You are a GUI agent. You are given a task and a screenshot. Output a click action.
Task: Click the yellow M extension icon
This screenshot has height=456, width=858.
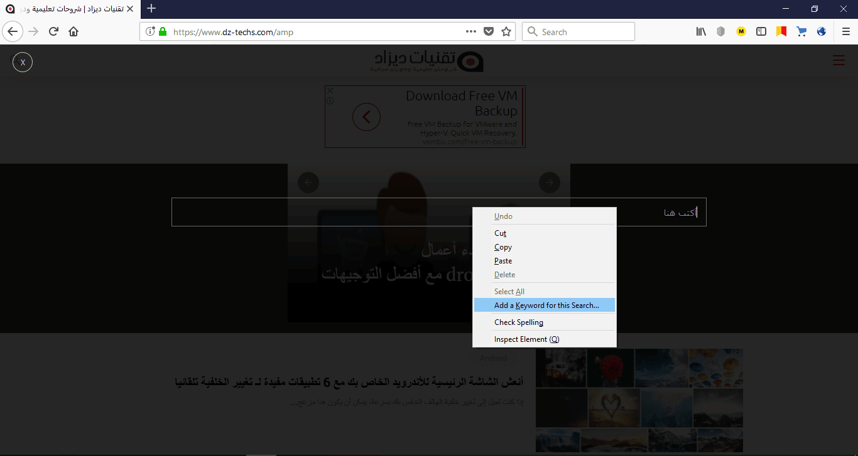[741, 31]
